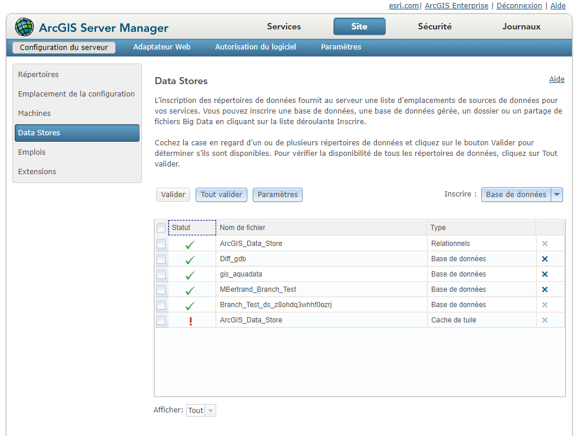Click the Branch_Test_ds_z8ohdq3whhf0ozrj name
Viewport: 579px width, 436px height.
(x=276, y=305)
